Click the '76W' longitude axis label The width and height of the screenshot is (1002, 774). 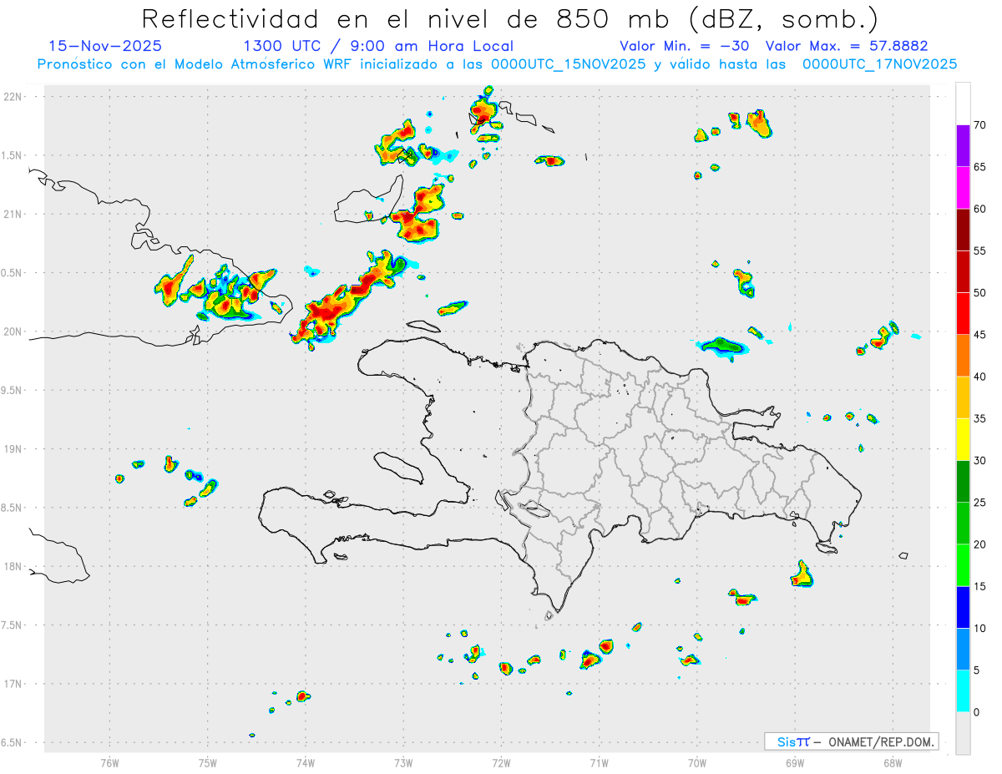pos(109,762)
